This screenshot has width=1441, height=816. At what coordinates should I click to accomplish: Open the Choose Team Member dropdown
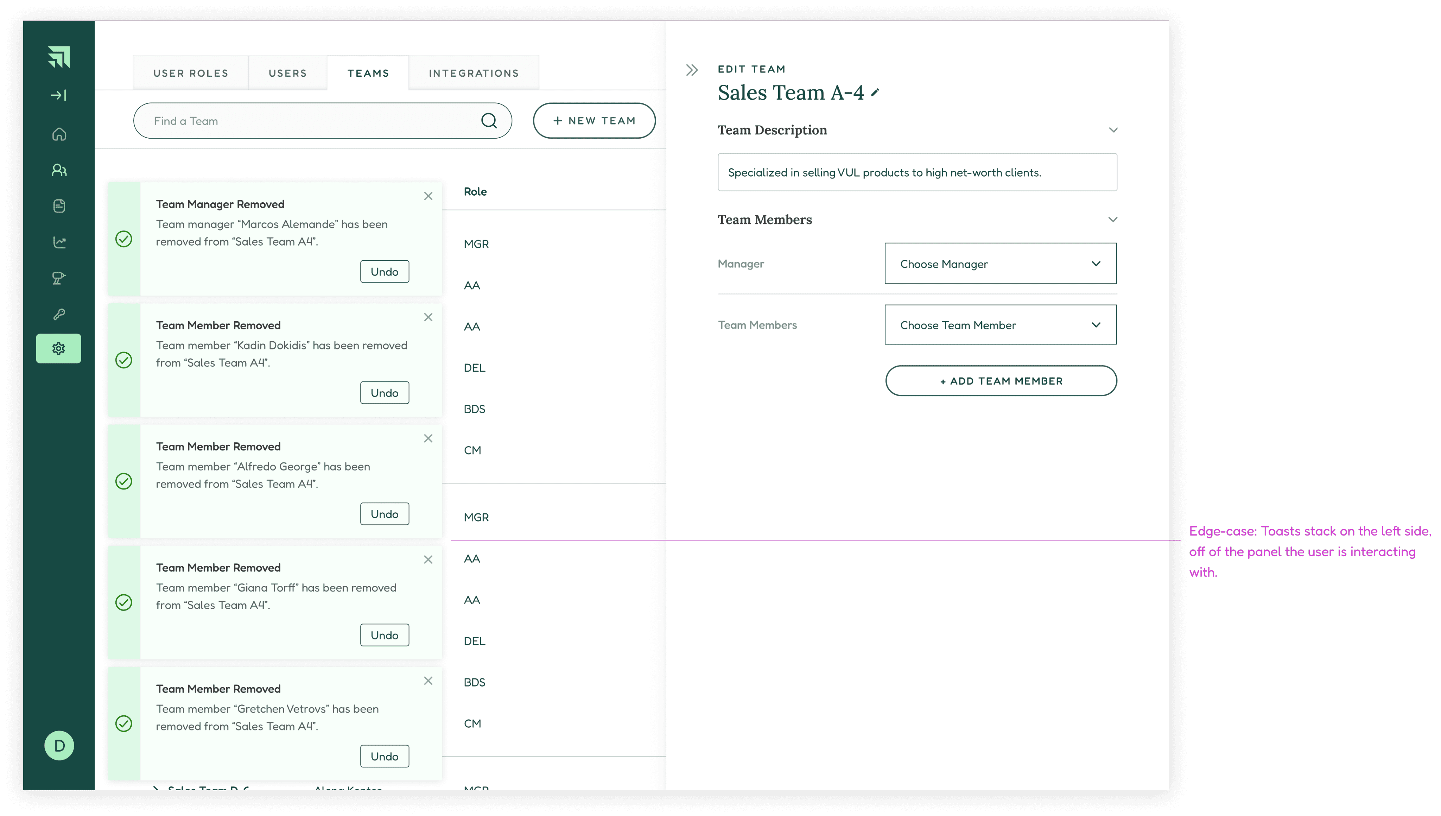click(1000, 325)
